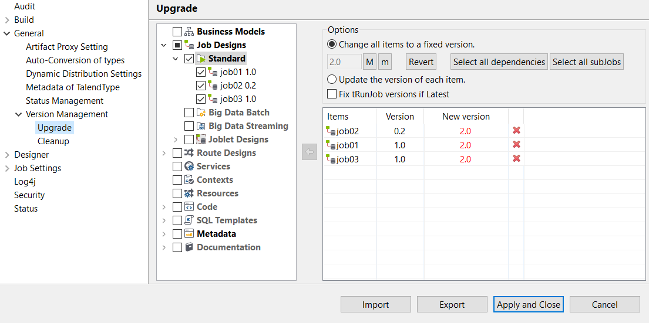Enable Fix tRunJob versions if Latest
This screenshot has width=649, height=323.
tap(332, 94)
